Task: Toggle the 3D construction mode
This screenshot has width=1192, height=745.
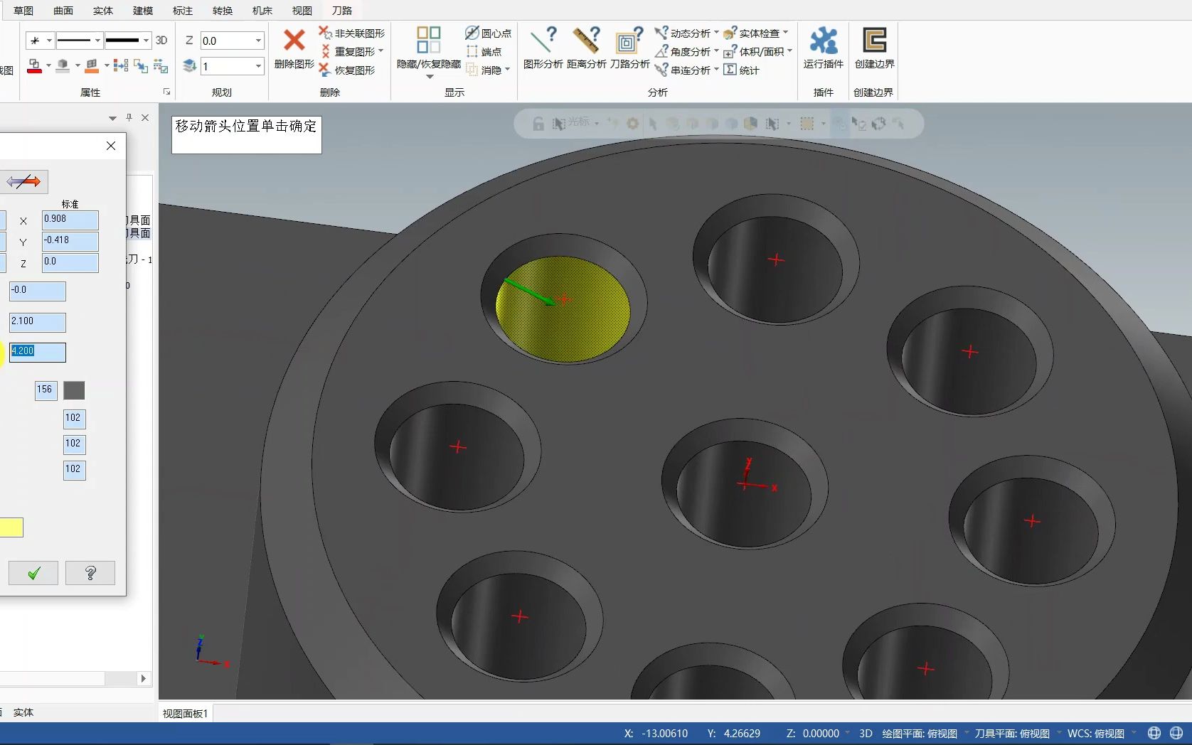Action: (161, 41)
